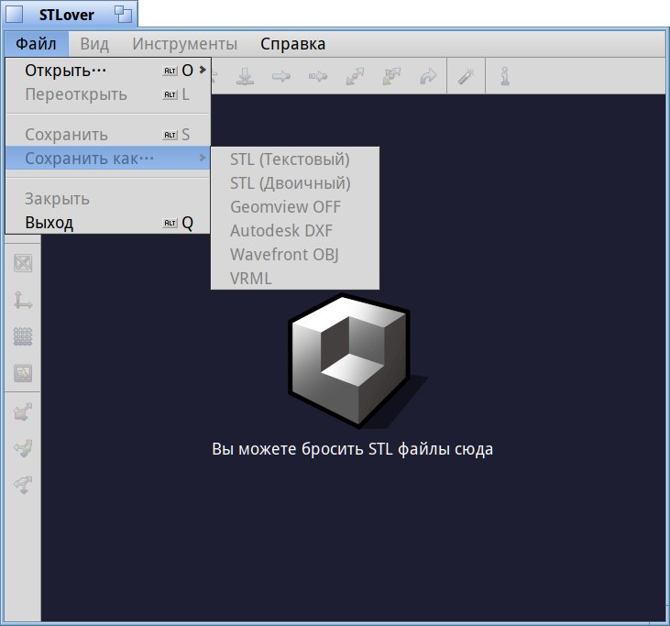Open the Справка menu

pyautogui.click(x=292, y=44)
